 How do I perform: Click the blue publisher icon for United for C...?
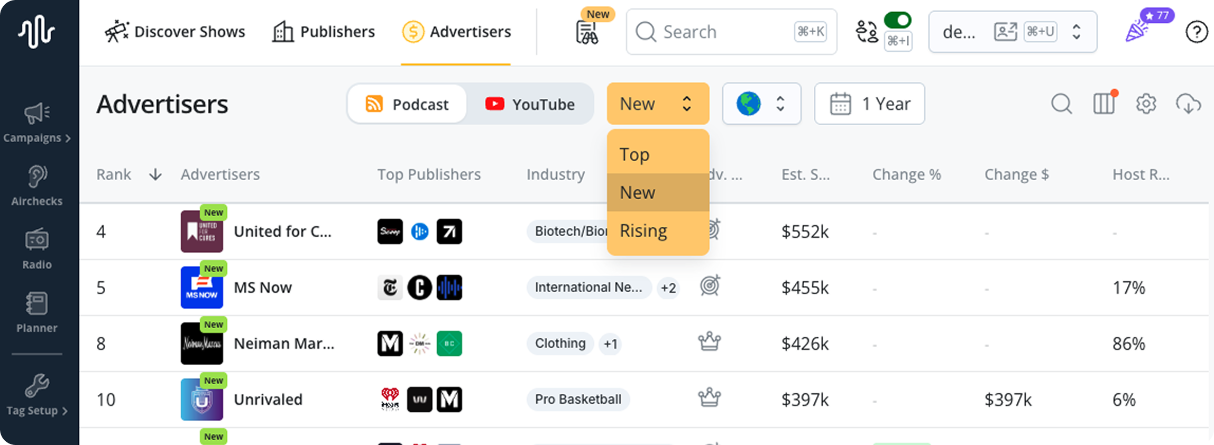420,231
